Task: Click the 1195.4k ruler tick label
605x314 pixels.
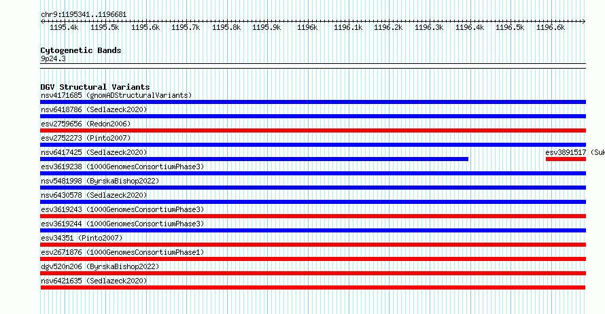Action: pos(64,27)
